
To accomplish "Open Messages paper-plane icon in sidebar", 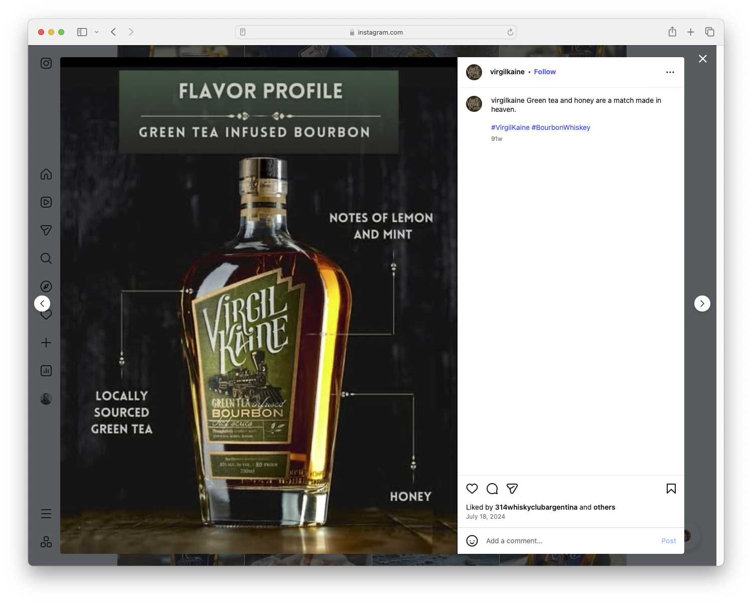I will pos(46,230).
